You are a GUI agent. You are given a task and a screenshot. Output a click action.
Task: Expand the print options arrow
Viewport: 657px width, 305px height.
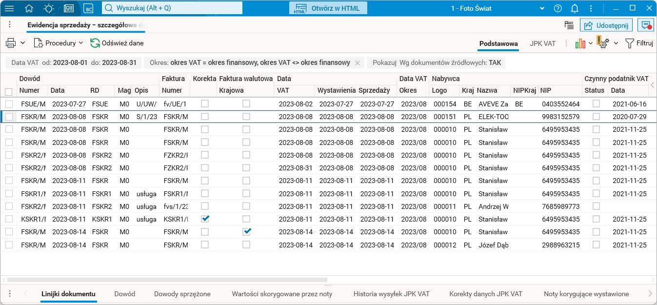tap(22, 43)
